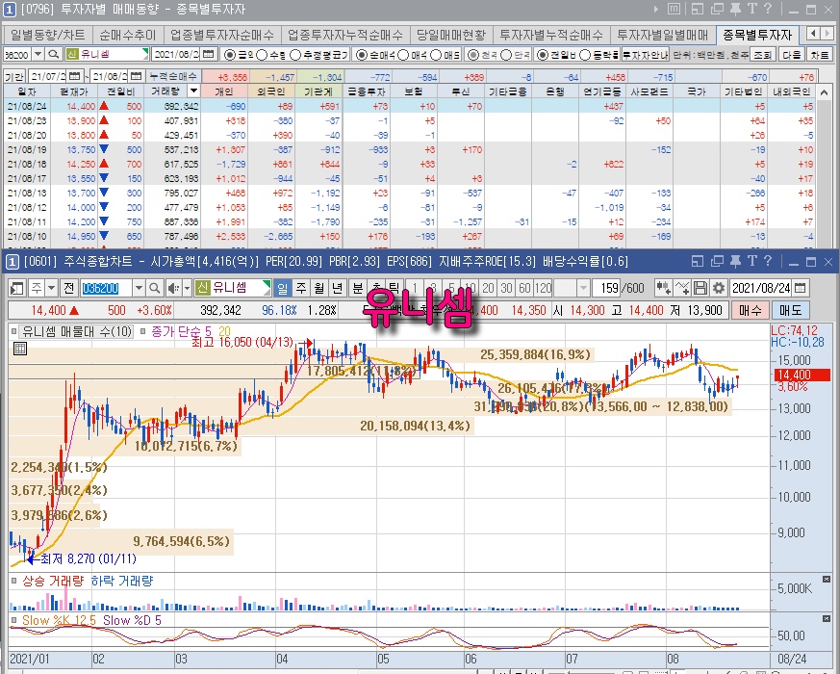Click the play arrow in investor title bar
The height and width of the screenshot is (674, 840).
pyautogui.click(x=656, y=9)
